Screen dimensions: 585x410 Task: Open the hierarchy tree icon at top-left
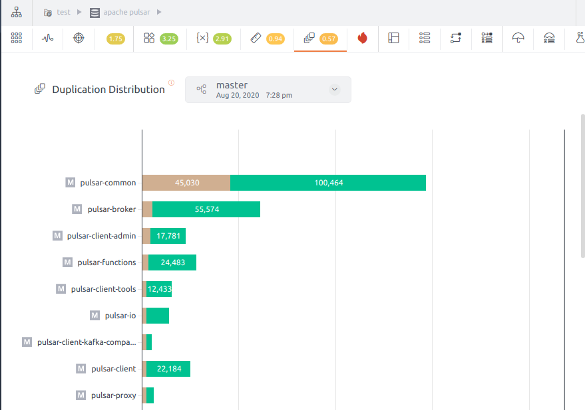(x=16, y=13)
